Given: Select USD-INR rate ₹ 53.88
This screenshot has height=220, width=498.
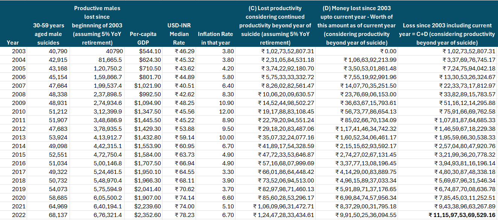Looking at the screenshot, I should click(x=184, y=129).
